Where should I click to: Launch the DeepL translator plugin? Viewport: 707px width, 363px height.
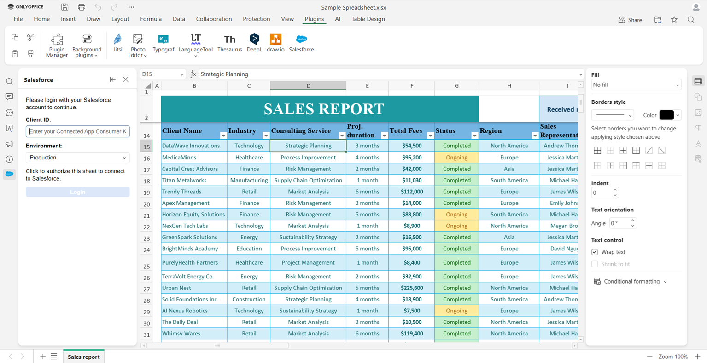pyautogui.click(x=254, y=43)
